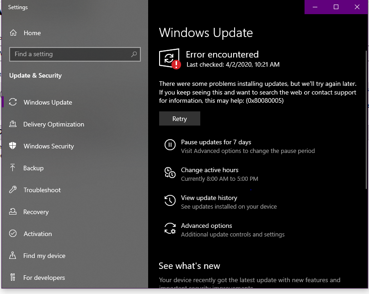369x294 pixels.
Task: Click the Windows Update sync arrows icon
Action: pyautogui.click(x=13, y=102)
